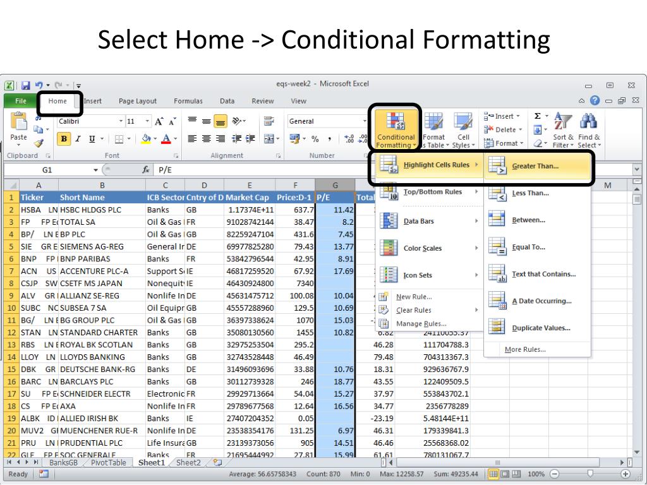Click the Find & Select binoculars icon
Viewport: 647px width, 485px height.
coord(588,122)
